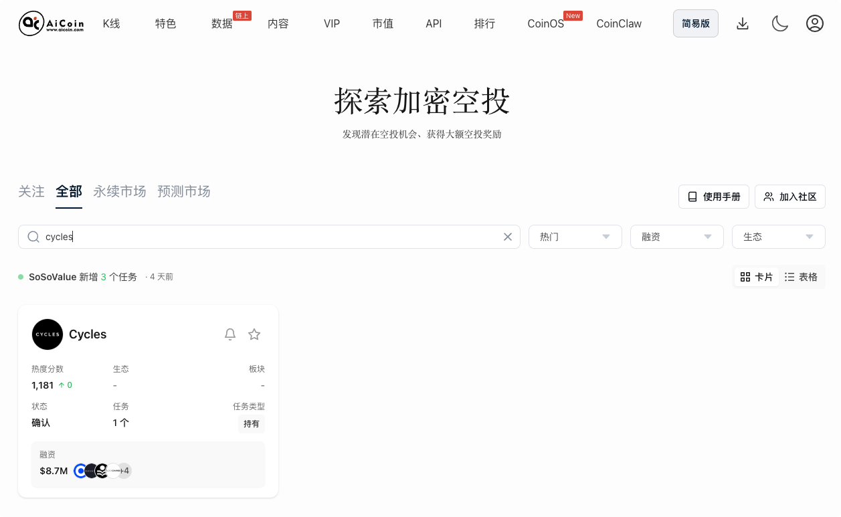Open the download icon in header
Image resolution: width=841 pixels, height=517 pixels.
click(x=742, y=23)
